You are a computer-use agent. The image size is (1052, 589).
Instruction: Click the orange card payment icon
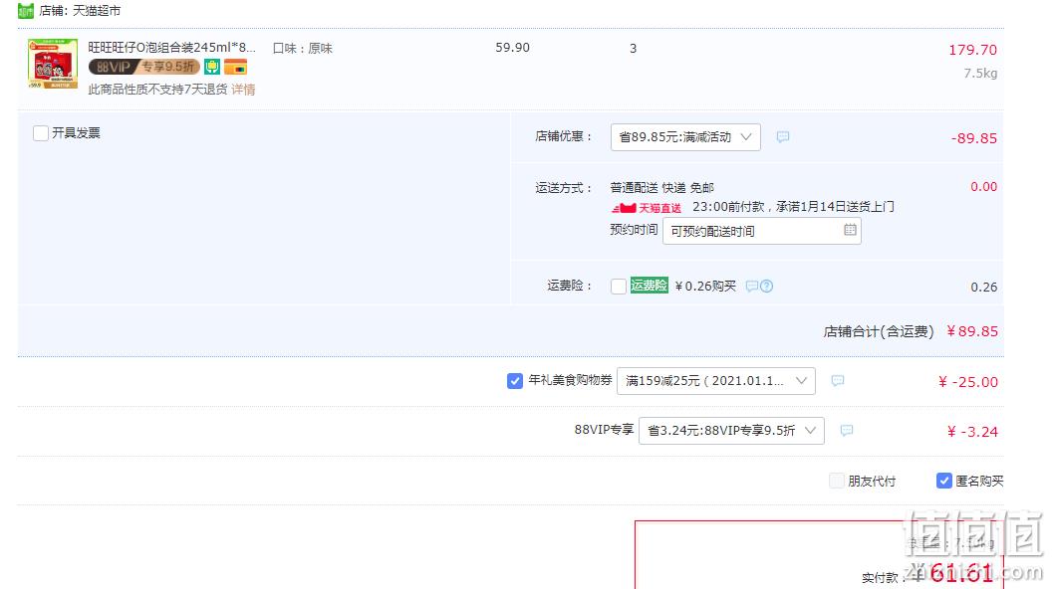(x=235, y=67)
